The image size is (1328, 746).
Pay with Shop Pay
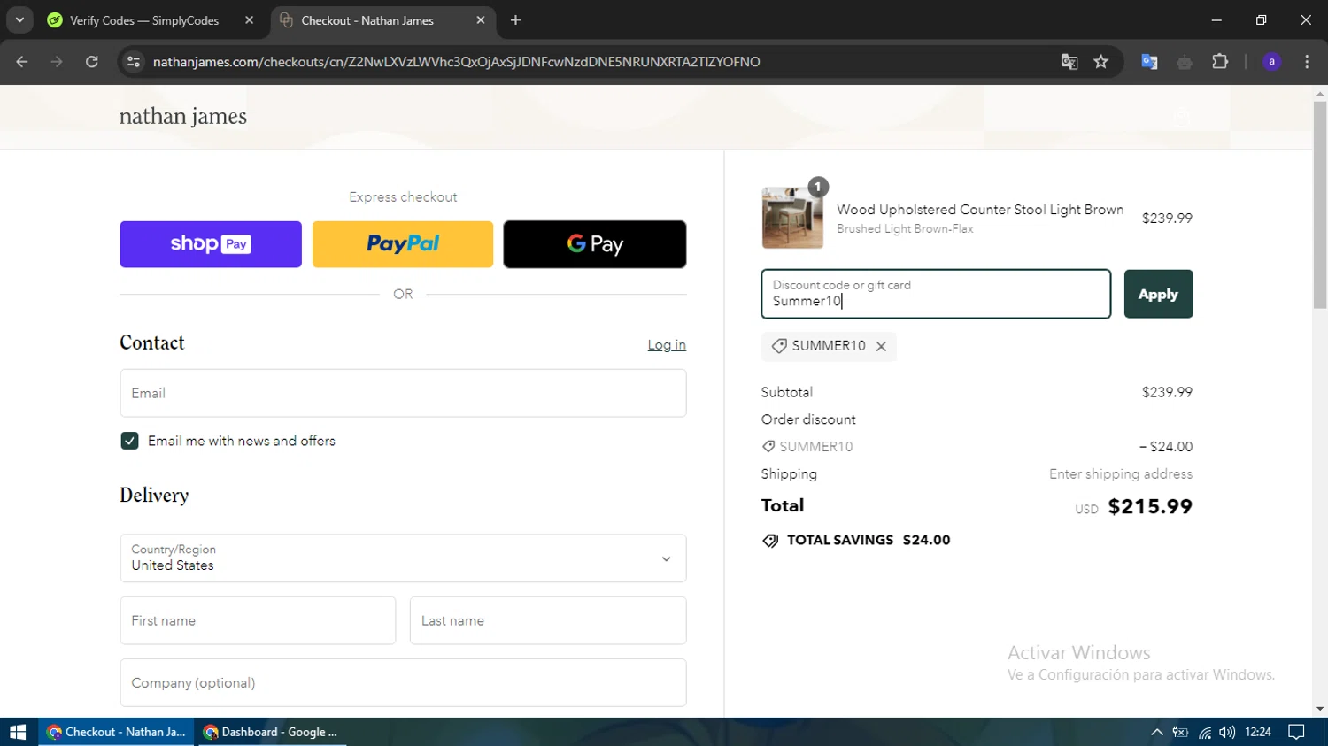pyautogui.click(x=211, y=244)
